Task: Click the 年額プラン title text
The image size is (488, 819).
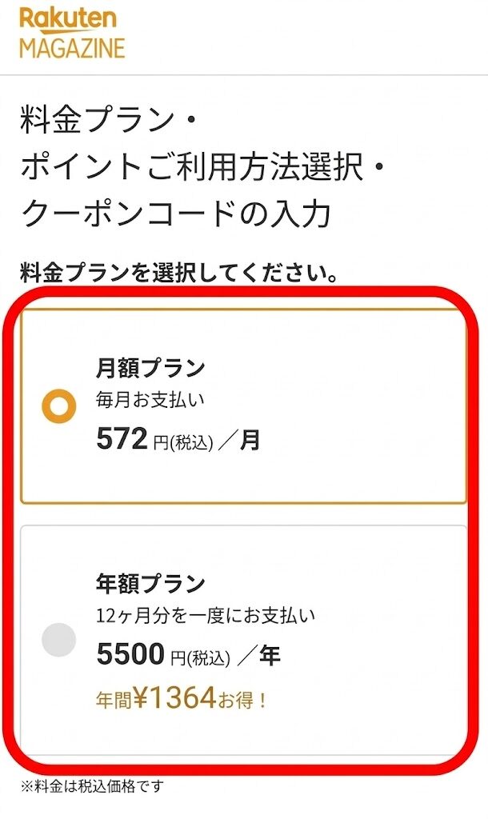Action: click(x=150, y=584)
